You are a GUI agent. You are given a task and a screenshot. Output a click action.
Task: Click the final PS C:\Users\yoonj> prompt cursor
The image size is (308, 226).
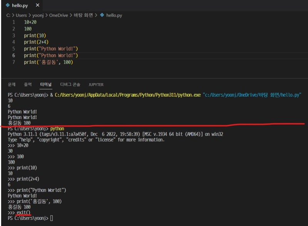52,218
